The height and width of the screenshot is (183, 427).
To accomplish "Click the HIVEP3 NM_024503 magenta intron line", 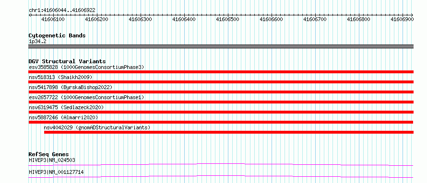I will [221, 164].
